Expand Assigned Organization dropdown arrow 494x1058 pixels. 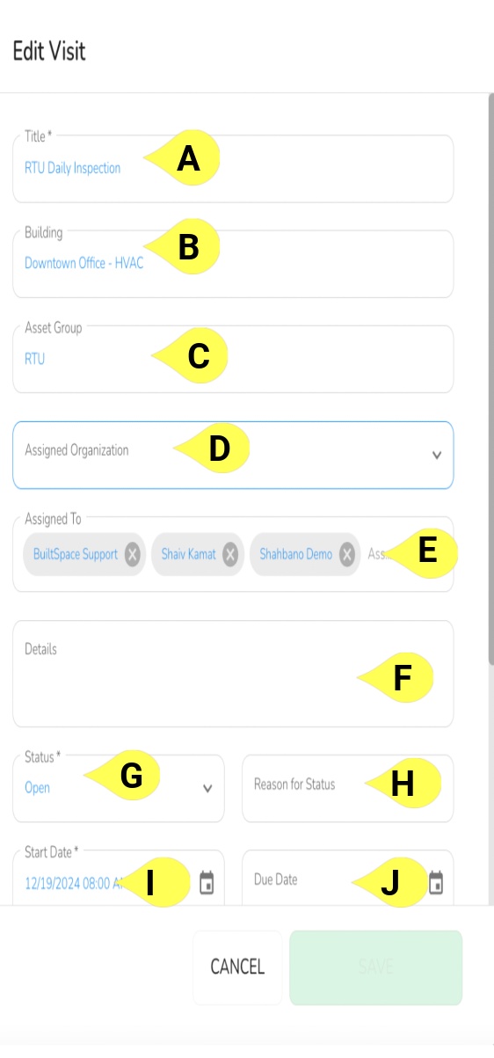pyautogui.click(x=437, y=455)
